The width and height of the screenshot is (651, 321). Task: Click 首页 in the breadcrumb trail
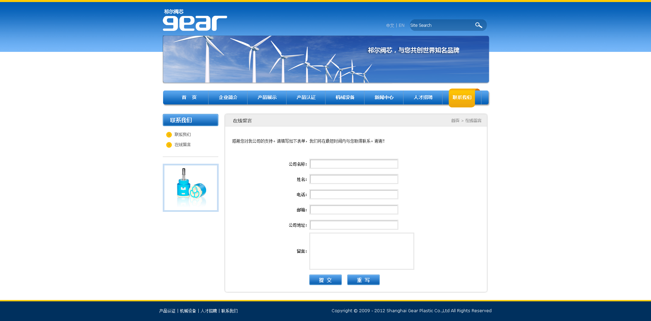point(455,121)
